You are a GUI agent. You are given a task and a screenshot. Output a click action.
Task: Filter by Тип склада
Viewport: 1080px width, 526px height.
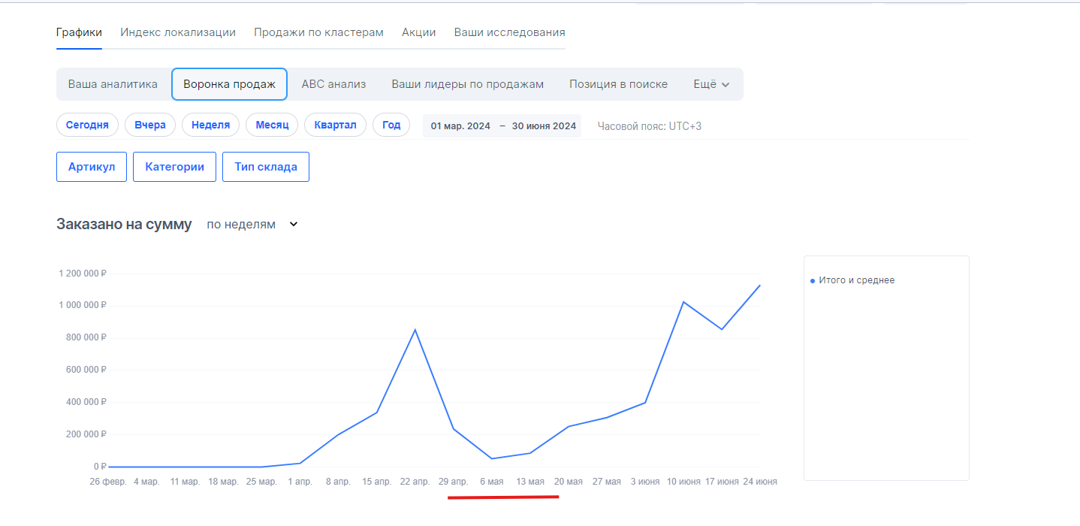click(x=266, y=167)
